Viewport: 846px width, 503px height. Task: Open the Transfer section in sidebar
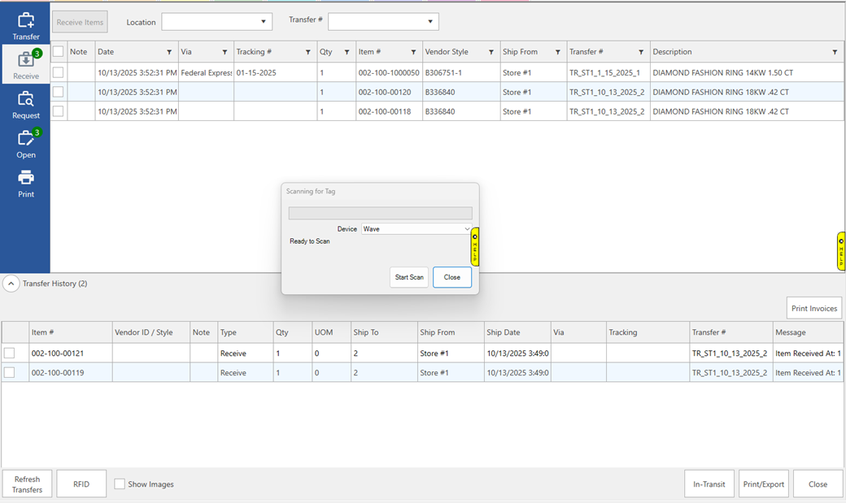(26, 25)
